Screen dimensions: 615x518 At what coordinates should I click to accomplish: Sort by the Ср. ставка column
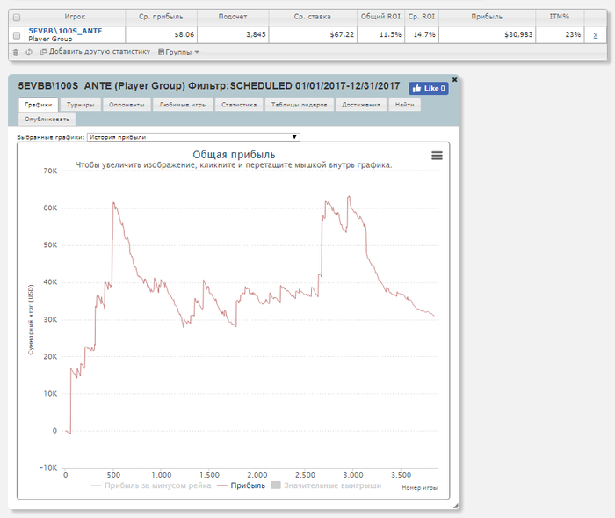point(313,17)
